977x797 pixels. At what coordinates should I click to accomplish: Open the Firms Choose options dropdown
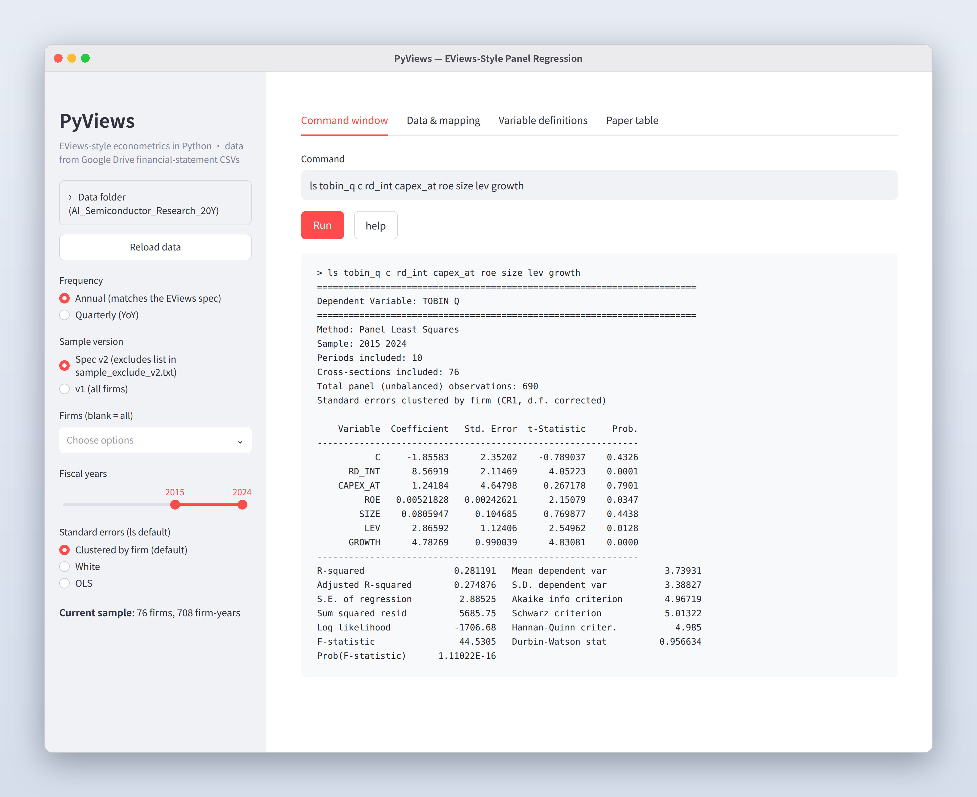pyautogui.click(x=155, y=440)
